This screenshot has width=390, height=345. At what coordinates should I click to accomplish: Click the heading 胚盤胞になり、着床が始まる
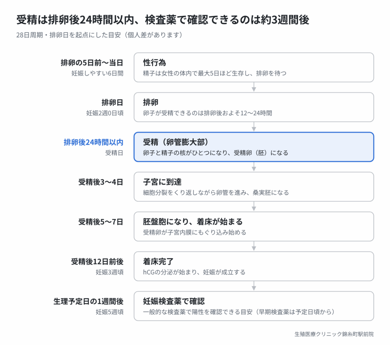tap(193, 221)
